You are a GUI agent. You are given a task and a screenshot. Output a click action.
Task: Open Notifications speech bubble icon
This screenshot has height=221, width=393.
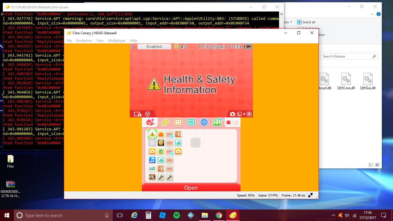191,122
